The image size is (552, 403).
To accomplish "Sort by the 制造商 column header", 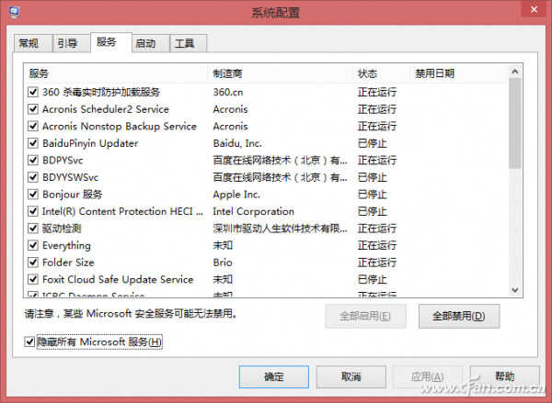I will [281, 73].
